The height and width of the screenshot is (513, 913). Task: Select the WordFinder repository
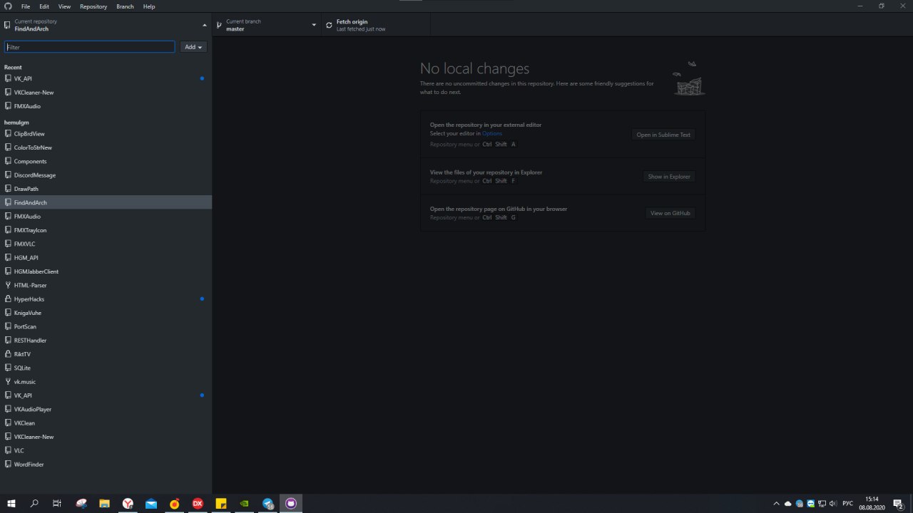[x=106, y=465]
